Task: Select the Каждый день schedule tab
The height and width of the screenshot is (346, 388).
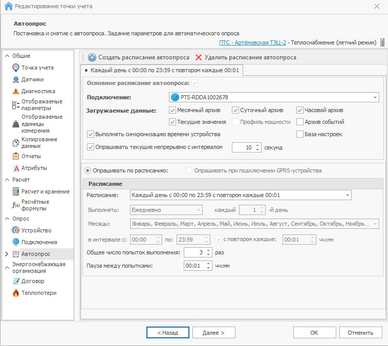Action: [x=162, y=70]
